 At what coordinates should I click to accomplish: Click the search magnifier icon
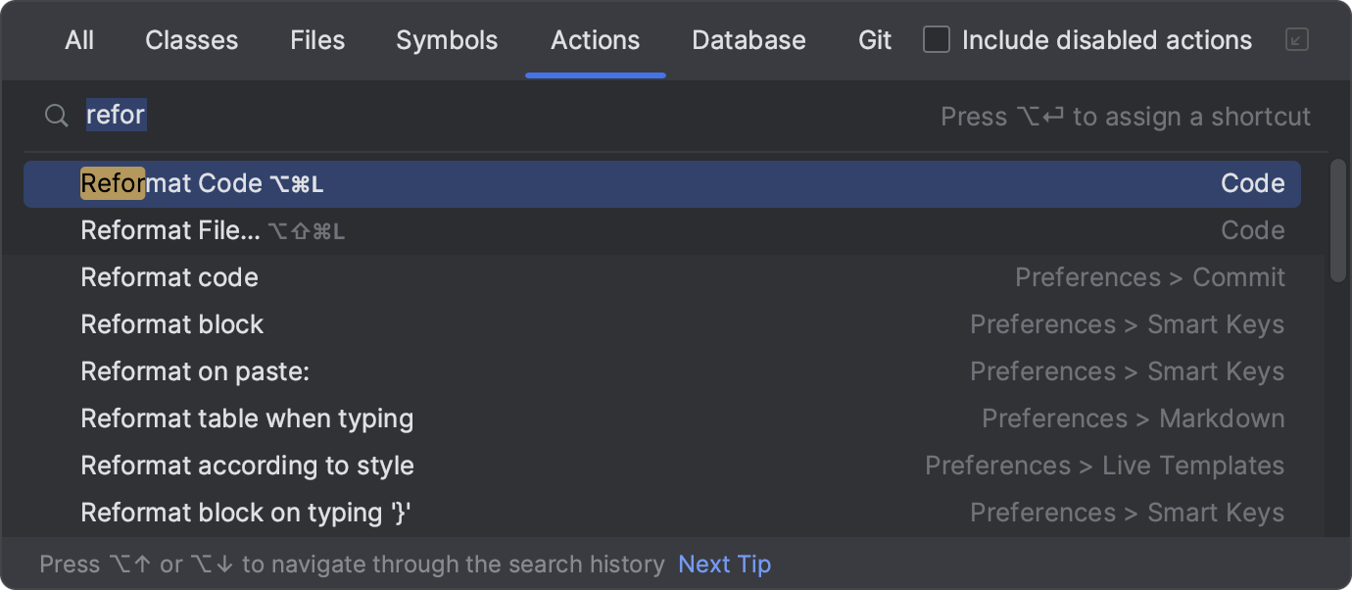56,116
